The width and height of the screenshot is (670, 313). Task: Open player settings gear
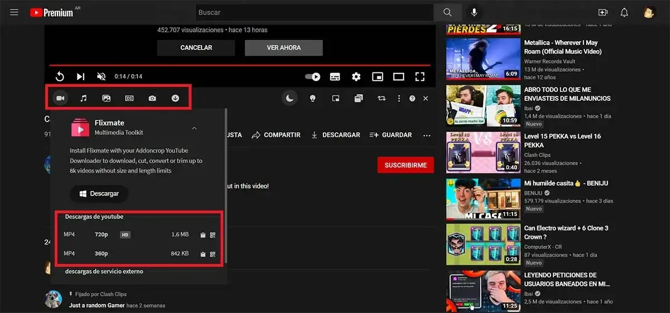356,76
